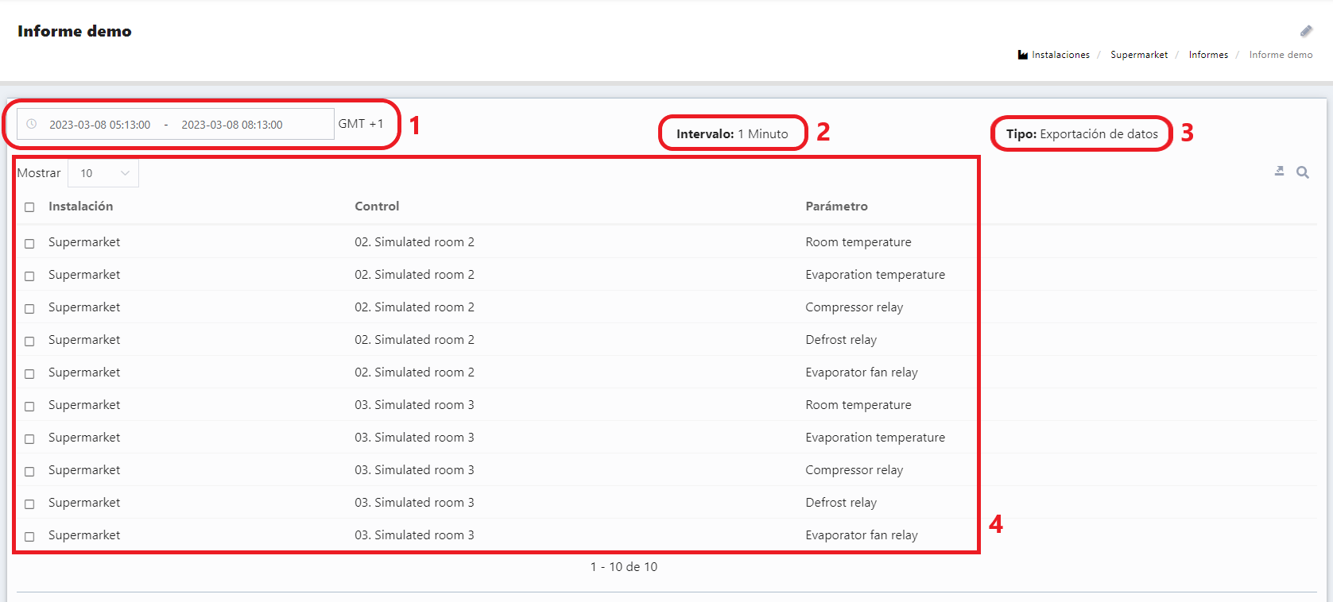Sort by the Control column header

(x=377, y=206)
